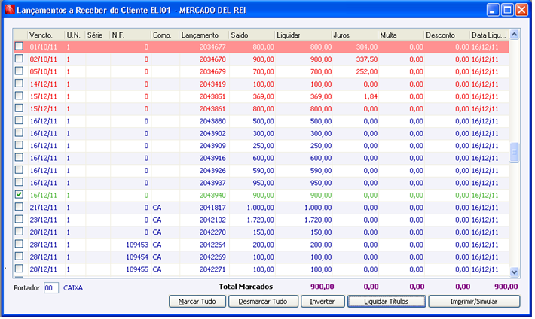Select checkbox for lançamento 2043851
The height and width of the screenshot is (319, 535).
point(19,96)
